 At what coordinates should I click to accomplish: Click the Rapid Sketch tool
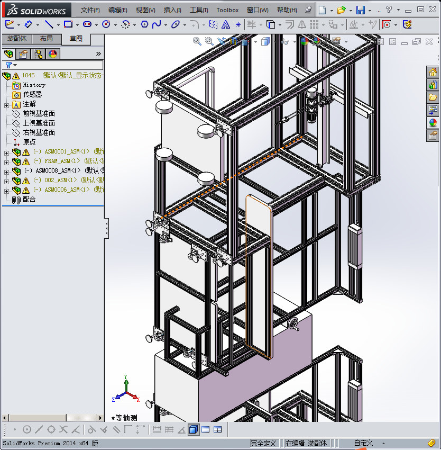coord(408,24)
